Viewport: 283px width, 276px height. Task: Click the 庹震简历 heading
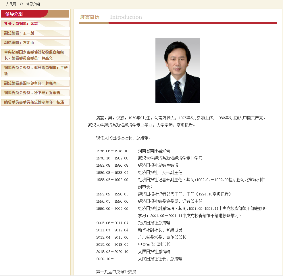tap(90, 17)
